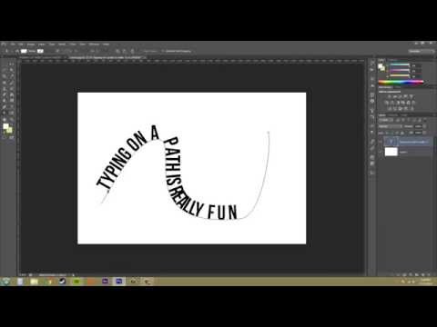
Task: Add a Levels adjustment
Action: click(395, 96)
